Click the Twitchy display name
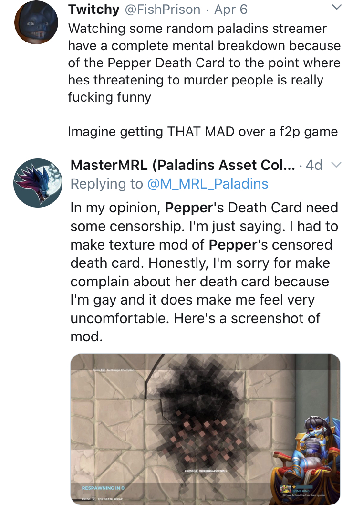 [93, 9]
